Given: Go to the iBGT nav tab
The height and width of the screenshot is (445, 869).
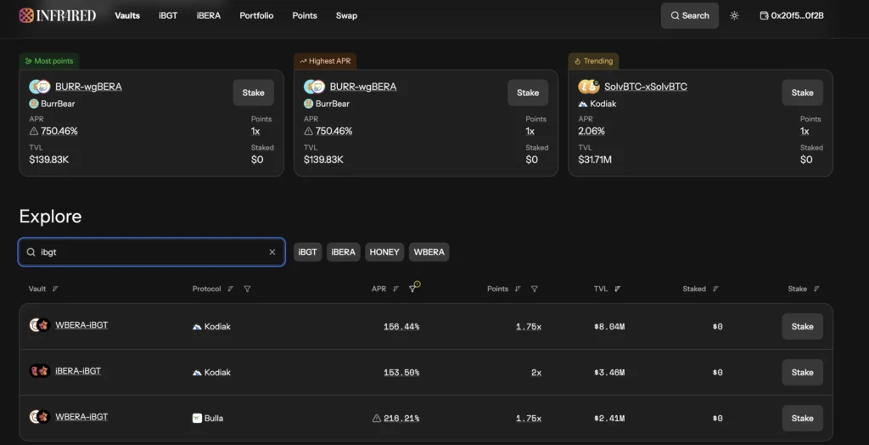Looking at the screenshot, I should [x=168, y=15].
